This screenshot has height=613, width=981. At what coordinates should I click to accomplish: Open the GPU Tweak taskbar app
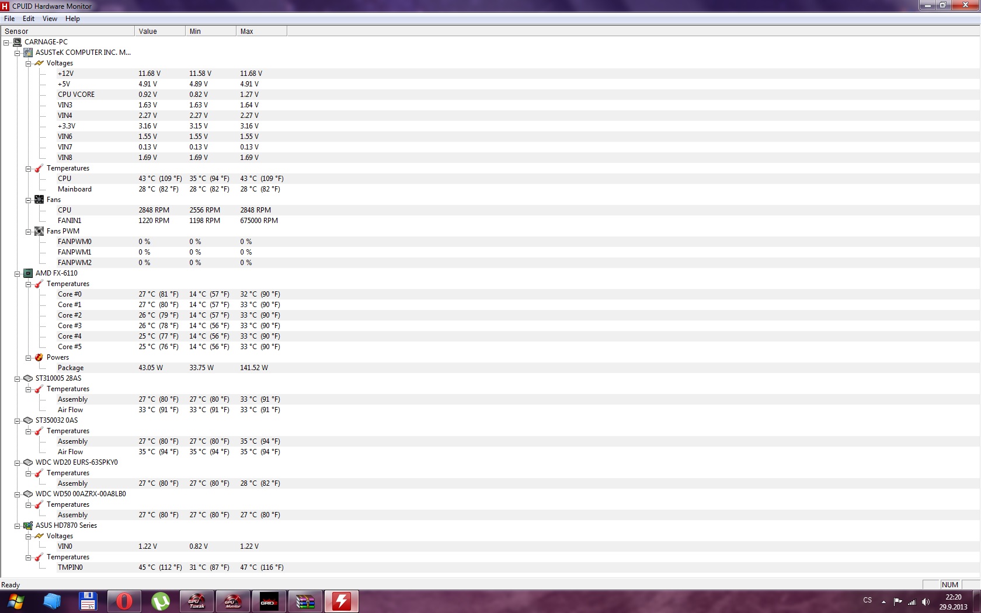tap(196, 601)
